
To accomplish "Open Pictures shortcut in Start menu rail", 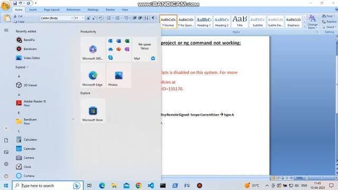I will (x=6, y=152).
